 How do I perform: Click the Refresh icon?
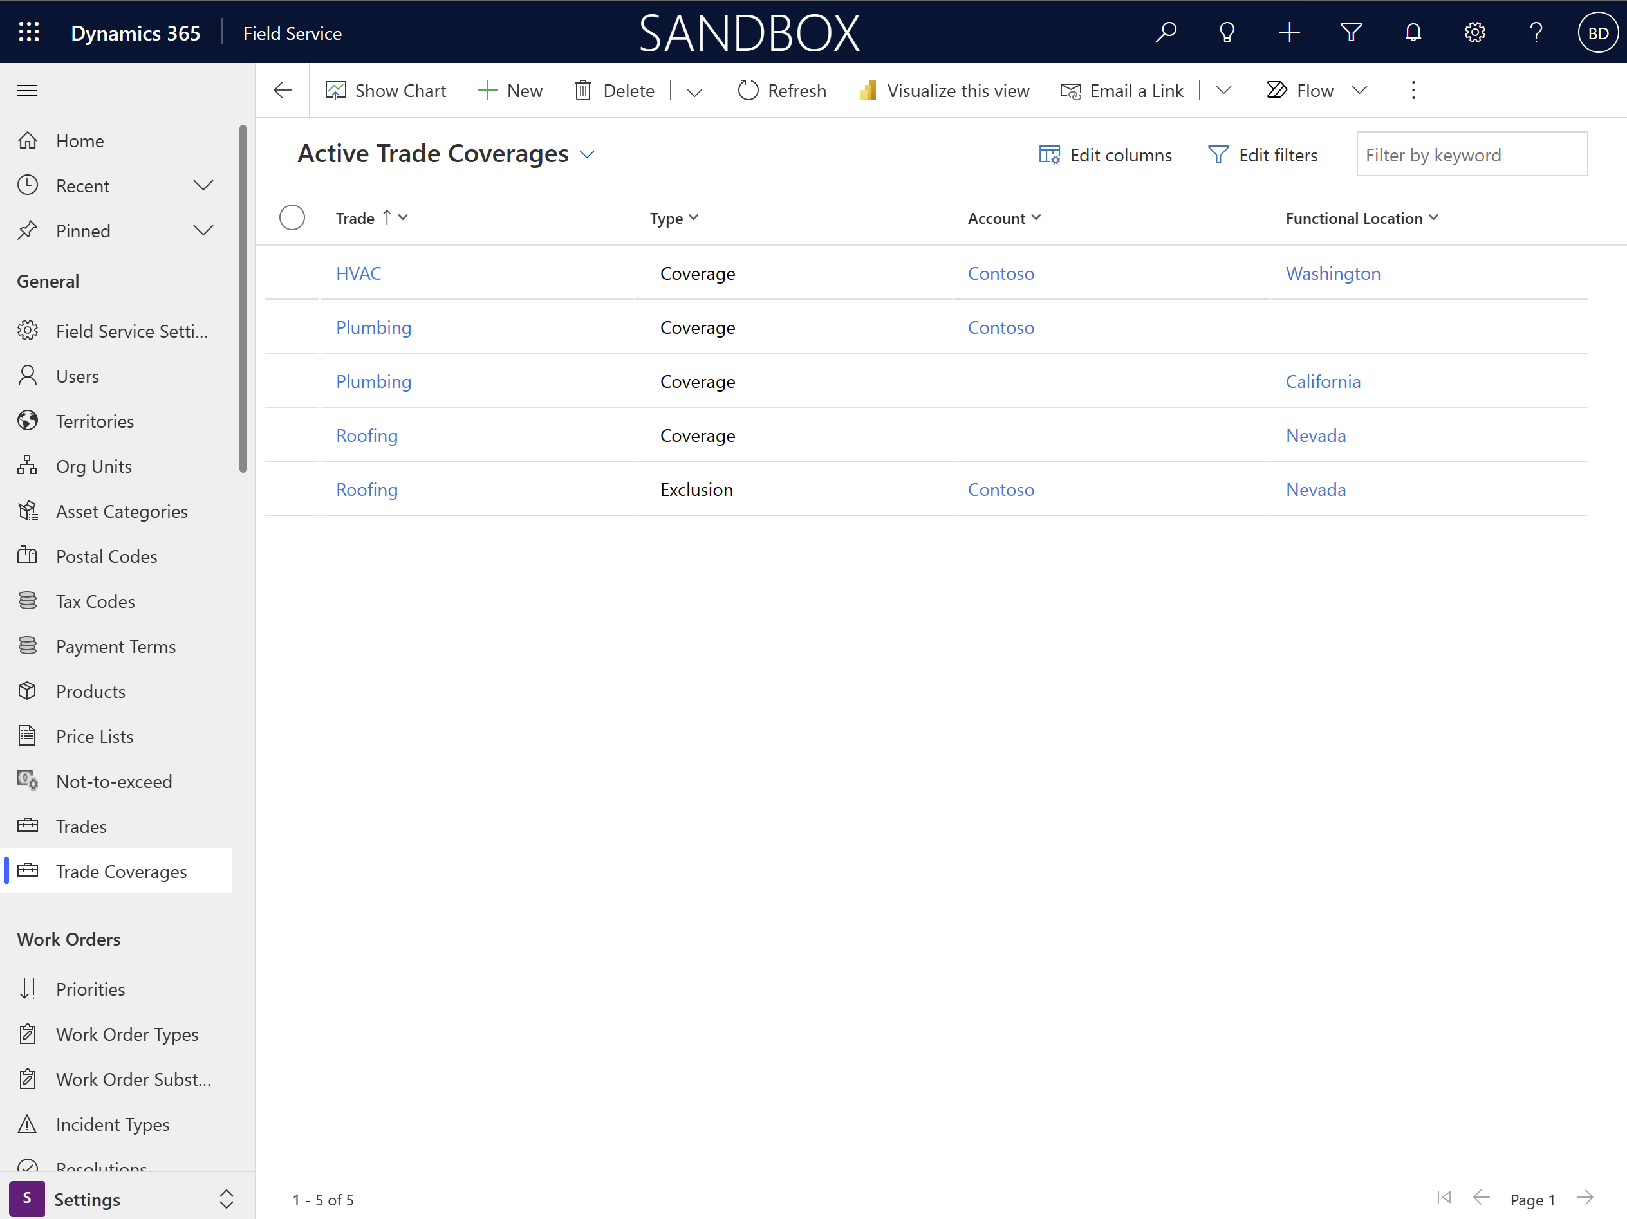(748, 89)
